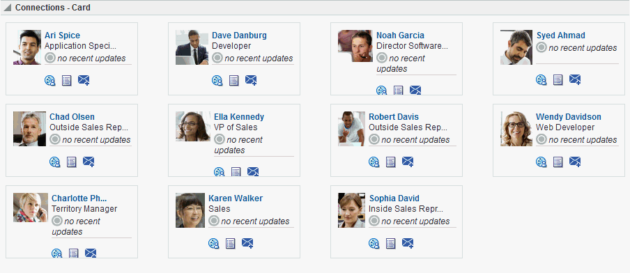This screenshot has height=273, width=630.
Task: Follow the Karen Walker name link
Action: (236, 198)
